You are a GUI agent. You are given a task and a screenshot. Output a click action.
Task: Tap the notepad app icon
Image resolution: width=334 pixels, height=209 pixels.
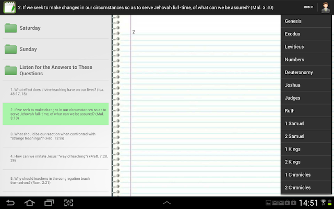click(x=9, y=7)
